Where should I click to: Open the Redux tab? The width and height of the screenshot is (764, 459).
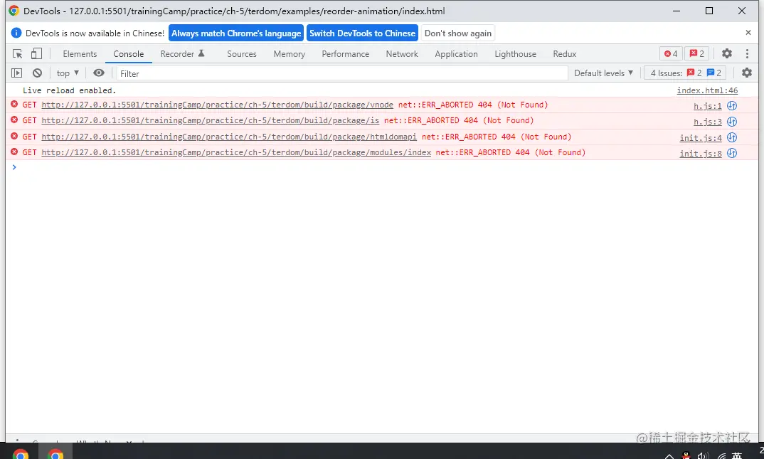pyautogui.click(x=565, y=54)
